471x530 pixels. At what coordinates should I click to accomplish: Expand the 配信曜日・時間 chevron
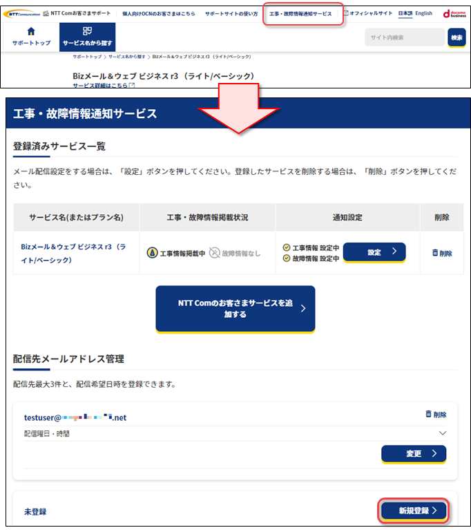(442, 433)
